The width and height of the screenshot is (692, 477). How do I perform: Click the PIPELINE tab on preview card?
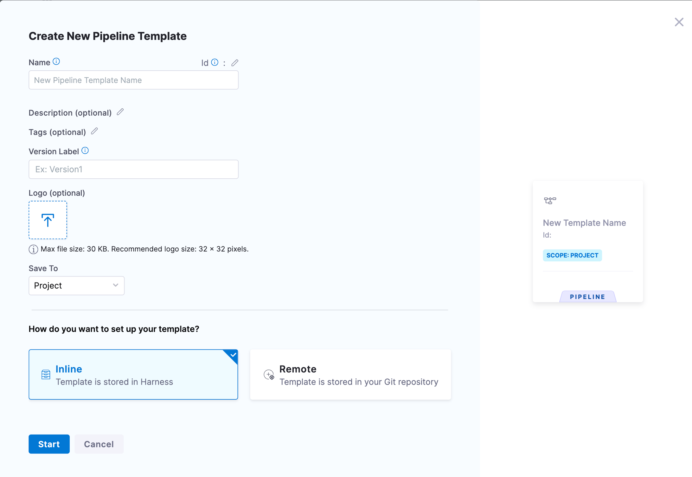click(x=587, y=297)
